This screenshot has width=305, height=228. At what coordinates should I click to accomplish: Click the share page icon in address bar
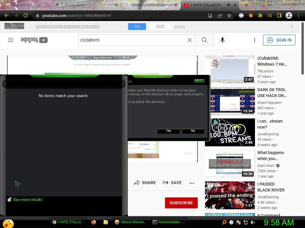click(x=220, y=15)
